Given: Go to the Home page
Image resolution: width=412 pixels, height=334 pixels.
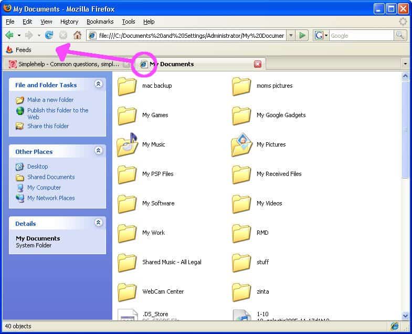Looking at the screenshot, I should [x=77, y=35].
